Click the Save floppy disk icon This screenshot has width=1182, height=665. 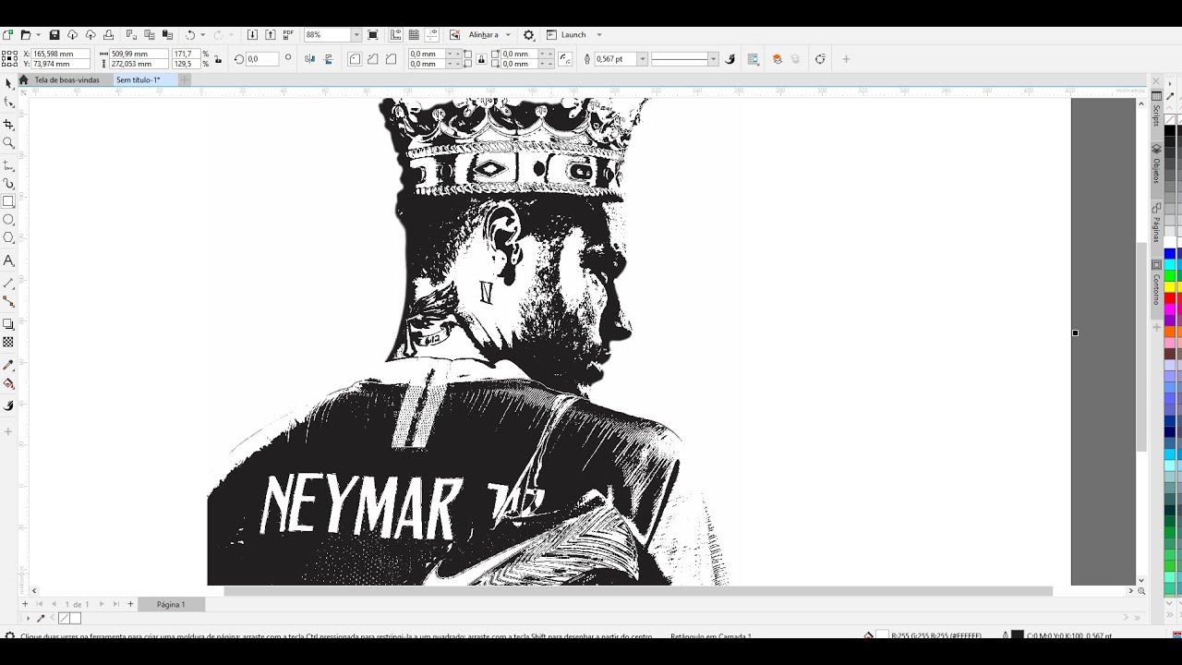click(x=54, y=35)
